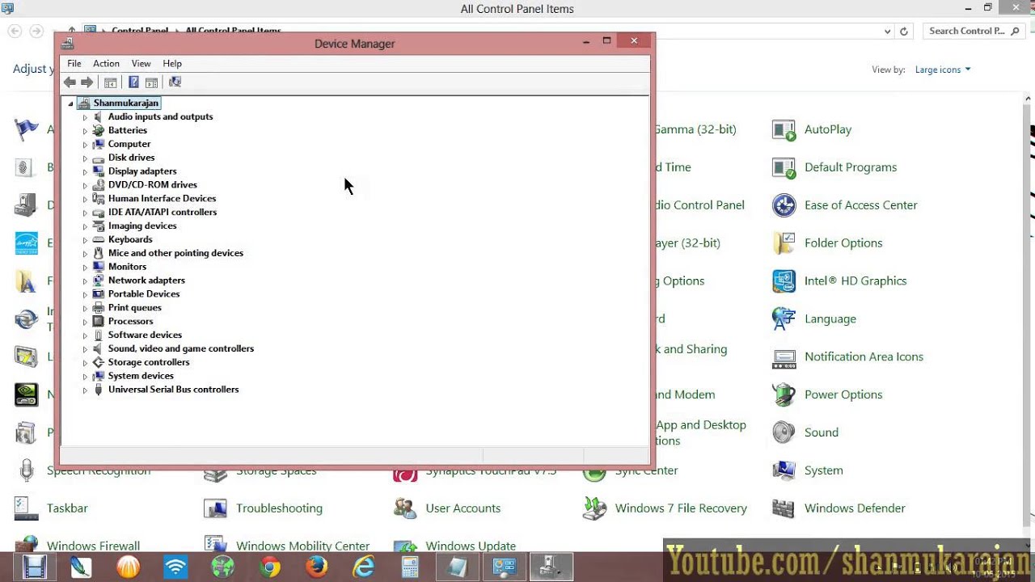Click the blue Wi-Fi icon in the taskbar
The height and width of the screenshot is (582, 1035).
coord(175,567)
